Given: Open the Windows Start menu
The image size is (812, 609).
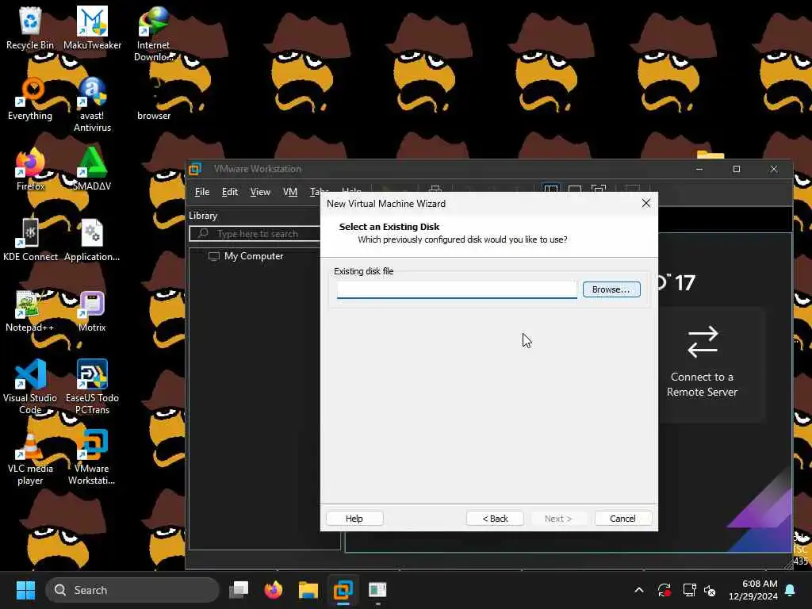Looking at the screenshot, I should tap(25, 590).
